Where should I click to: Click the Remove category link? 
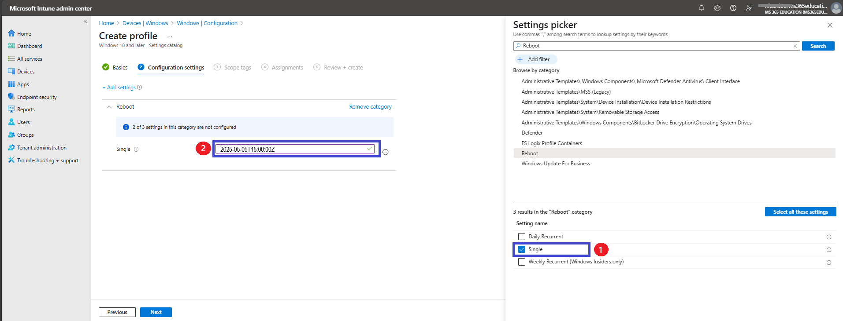[370, 107]
